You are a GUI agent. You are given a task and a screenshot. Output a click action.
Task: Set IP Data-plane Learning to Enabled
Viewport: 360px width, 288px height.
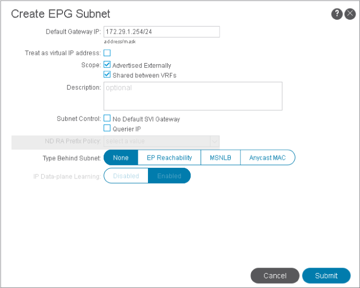pos(169,176)
